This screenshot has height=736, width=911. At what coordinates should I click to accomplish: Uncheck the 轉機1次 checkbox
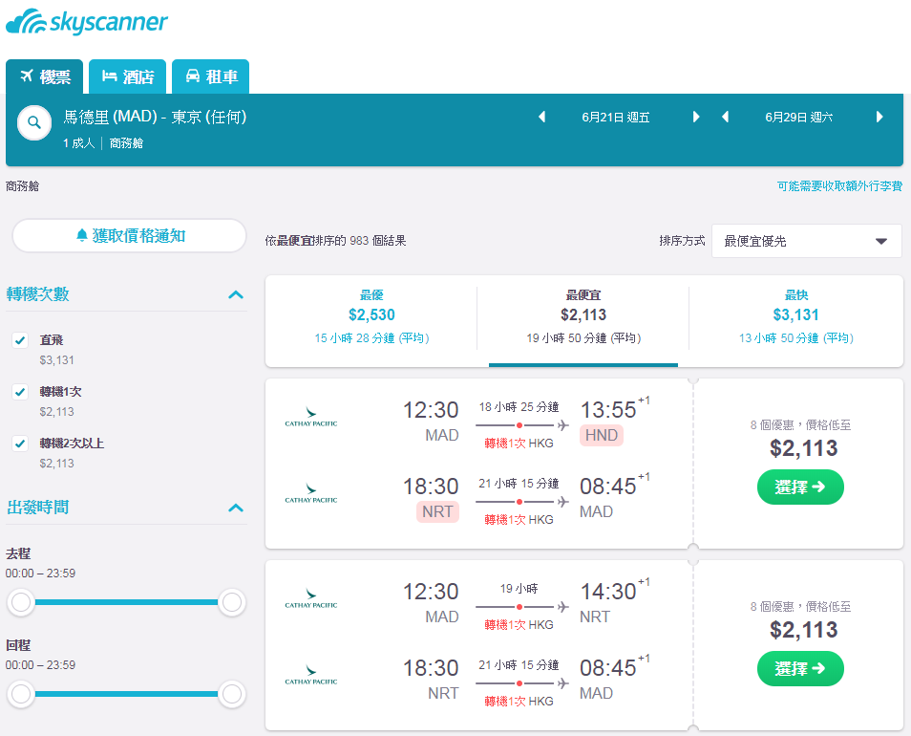coord(20,392)
